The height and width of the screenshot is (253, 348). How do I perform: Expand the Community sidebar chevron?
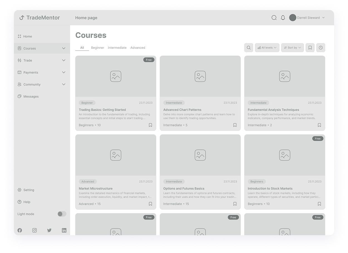64,84
